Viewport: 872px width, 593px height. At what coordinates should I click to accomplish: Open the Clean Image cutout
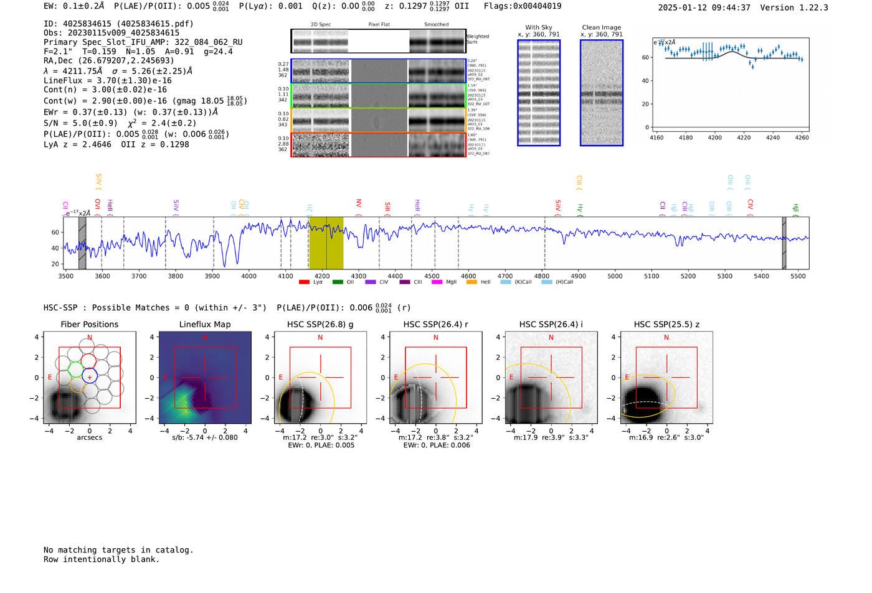[x=602, y=93]
